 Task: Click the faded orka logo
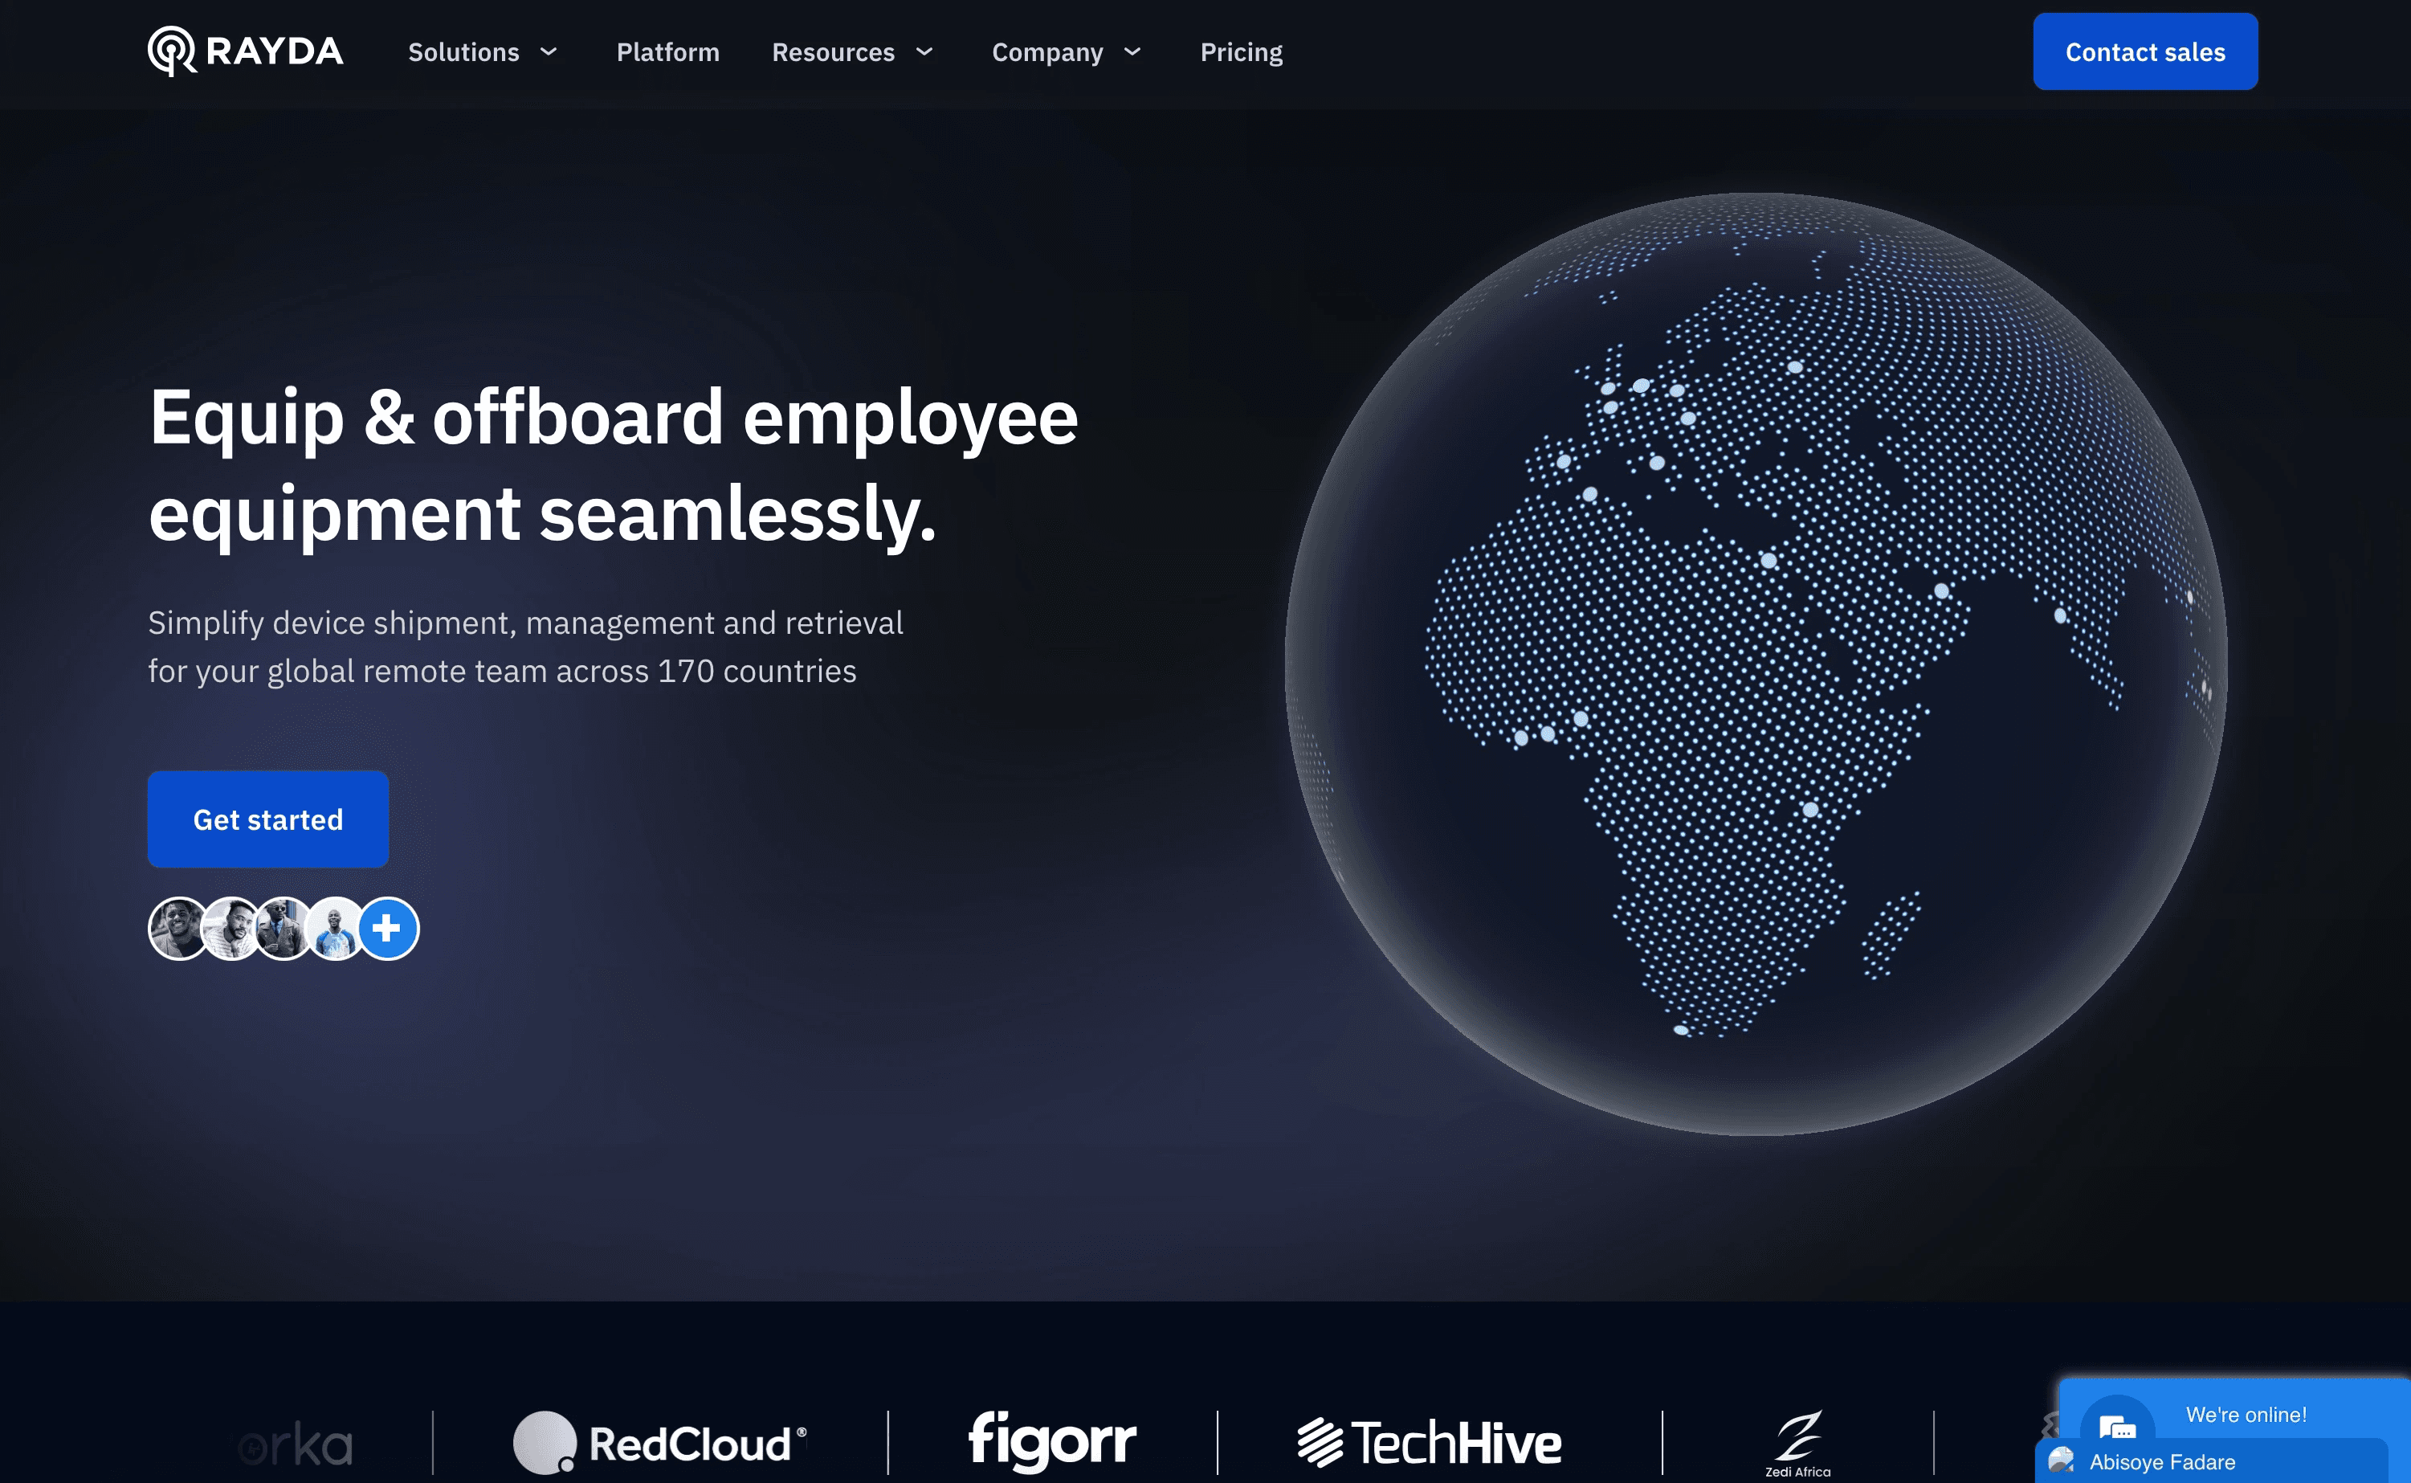295,1444
